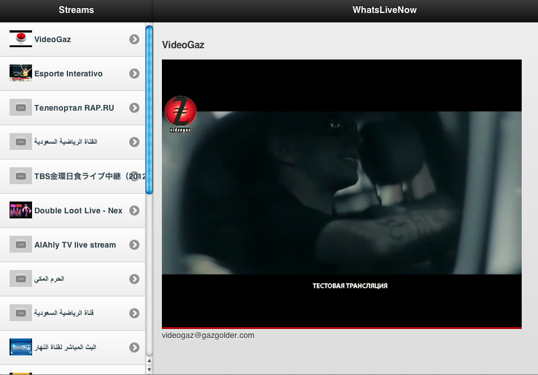
Task: Click the scrollbar down arrow
Action: click(x=149, y=370)
